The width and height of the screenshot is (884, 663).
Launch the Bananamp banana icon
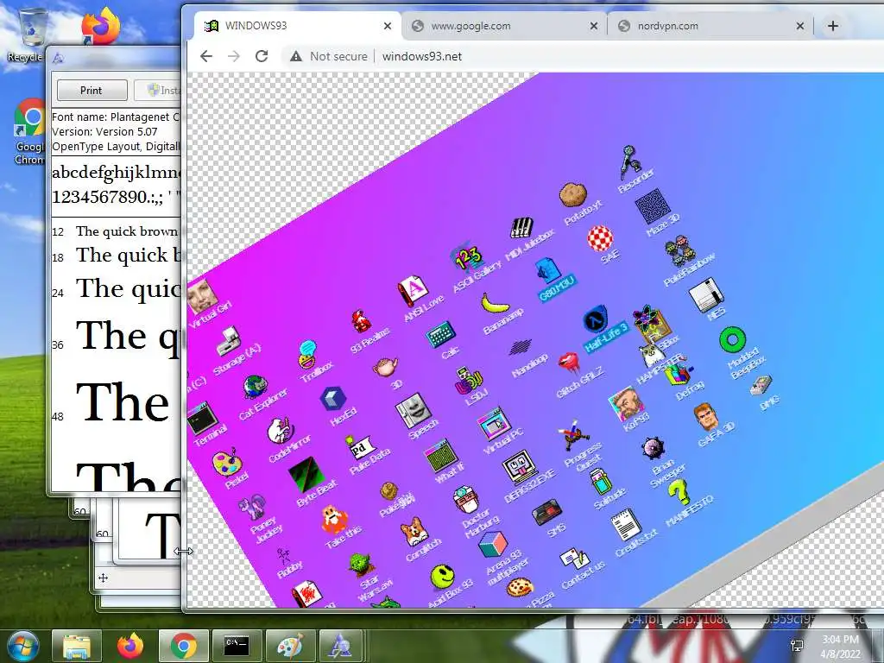[x=495, y=303]
